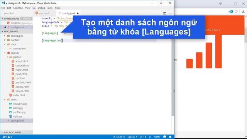247x139 pixels.
Task: Switch to the nav.html editor tab
Action: pyautogui.click(x=44, y=14)
